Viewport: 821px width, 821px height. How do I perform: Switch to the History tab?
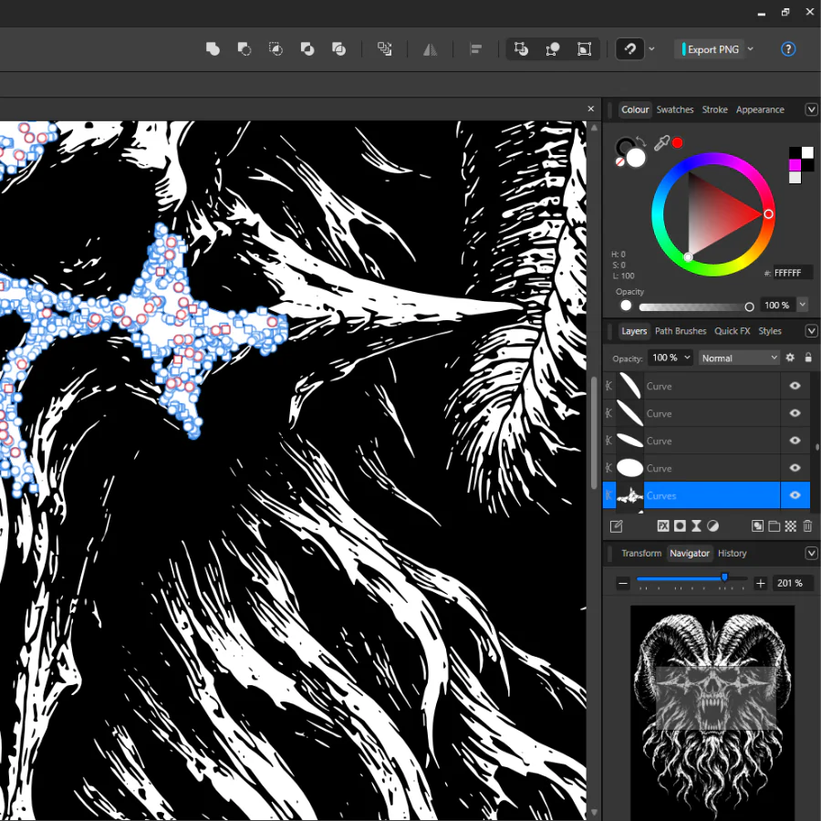tap(732, 553)
